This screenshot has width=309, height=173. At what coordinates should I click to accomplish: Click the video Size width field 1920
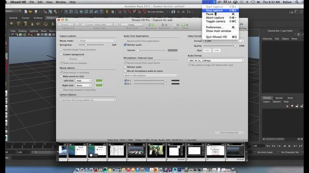(207, 50)
